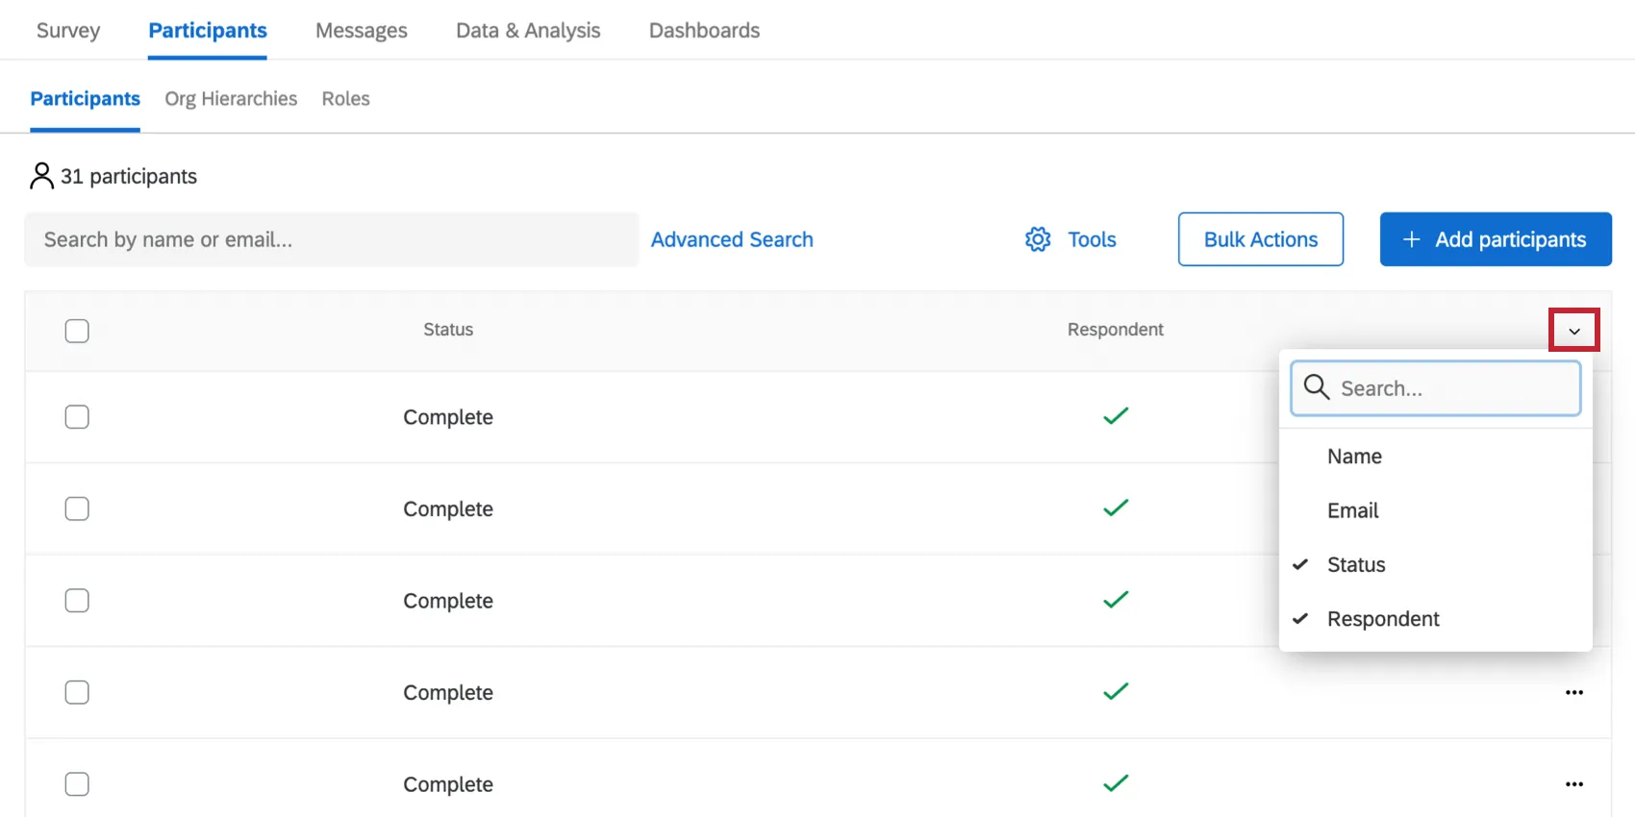Open the three-dots menu on fourth row

pos(1573,692)
